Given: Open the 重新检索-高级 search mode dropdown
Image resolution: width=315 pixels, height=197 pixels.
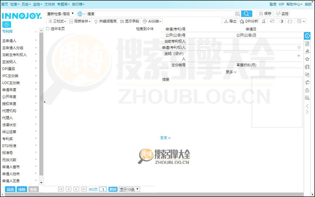Looking at the screenshot, I should [x=61, y=14].
